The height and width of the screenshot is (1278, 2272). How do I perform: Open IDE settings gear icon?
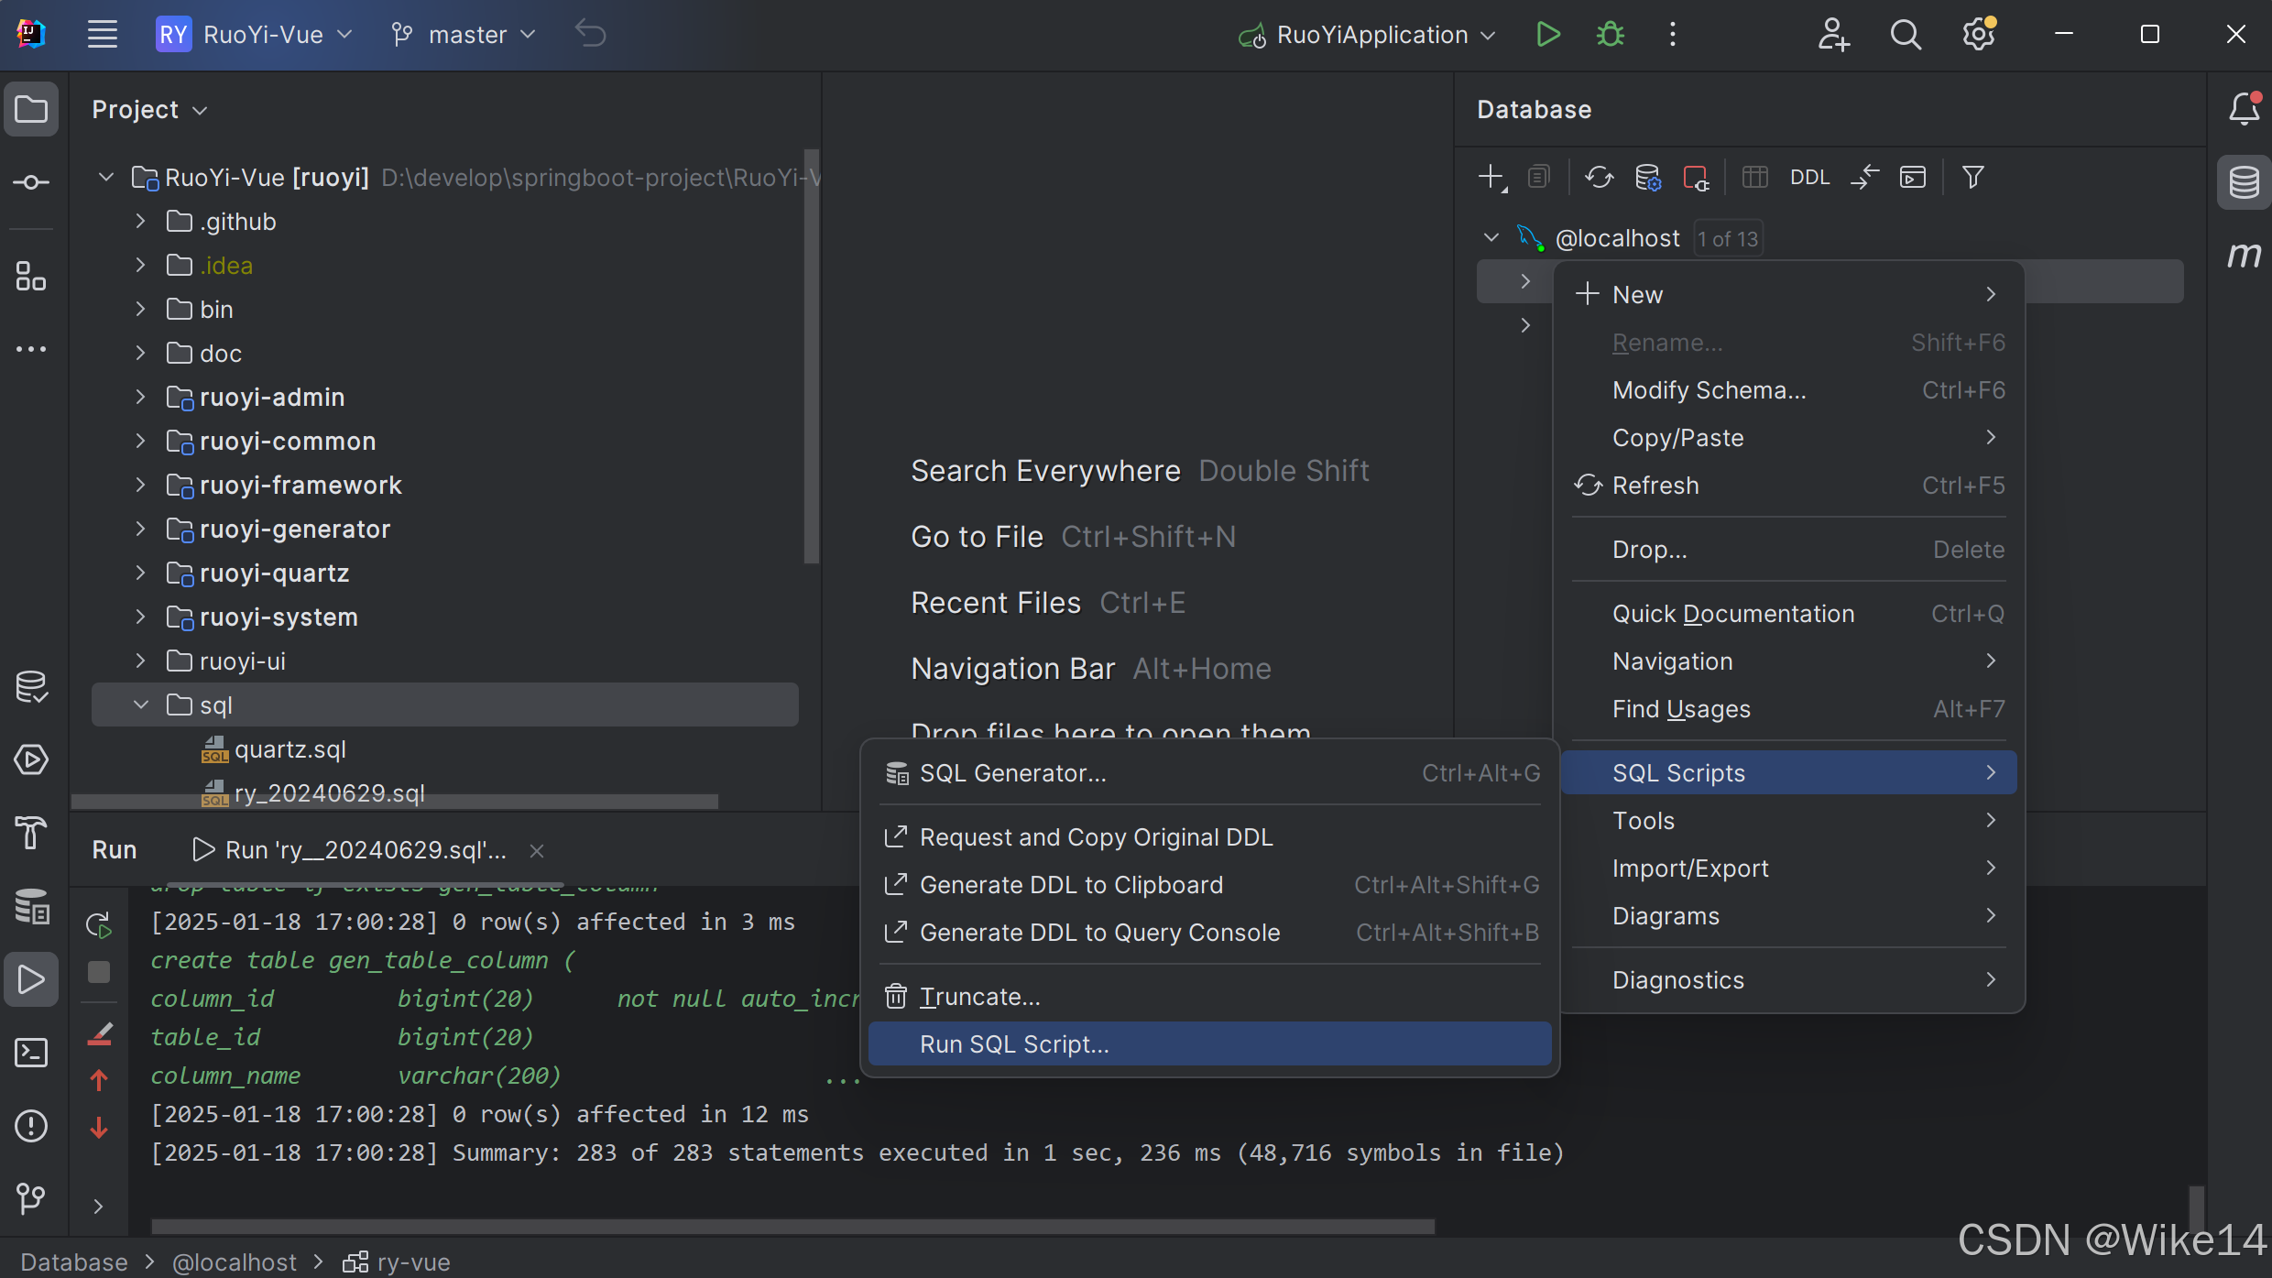pos(1979,35)
